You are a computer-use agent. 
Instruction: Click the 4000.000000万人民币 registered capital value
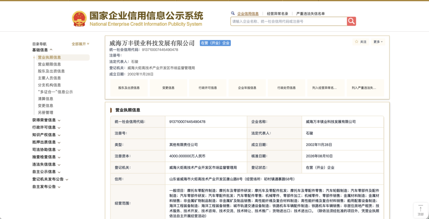(x=187, y=156)
